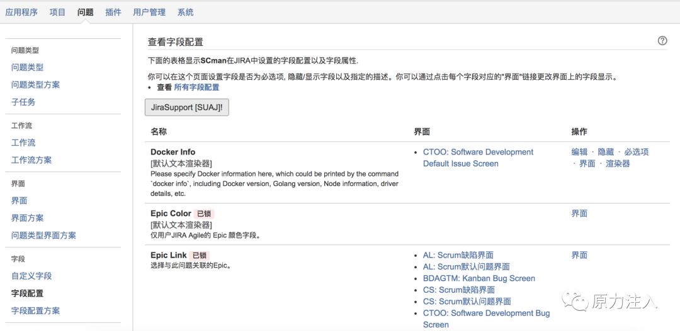Screen dimensions: 680x331
Task: Click the 查看字段配置 page heading
Action: [176, 42]
